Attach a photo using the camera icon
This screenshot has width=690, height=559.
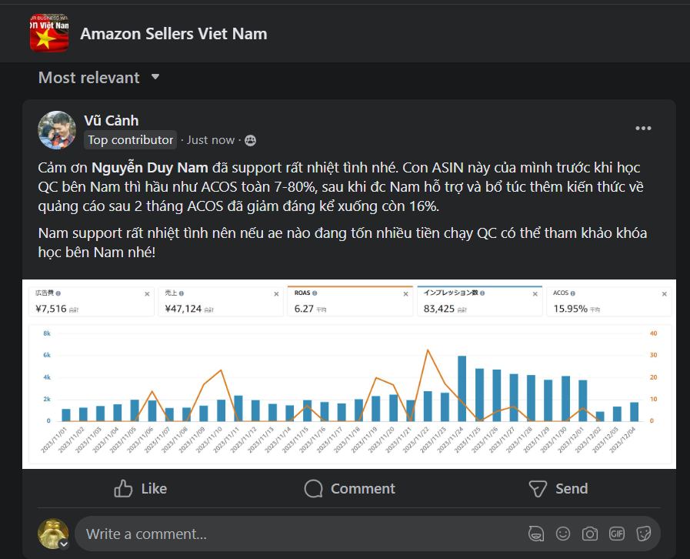590,534
